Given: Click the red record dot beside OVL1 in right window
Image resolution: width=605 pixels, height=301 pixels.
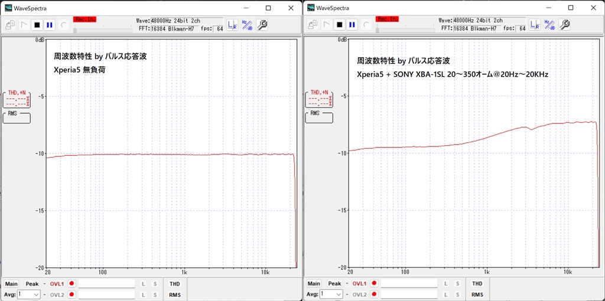Looking at the screenshot, I should pos(374,283).
